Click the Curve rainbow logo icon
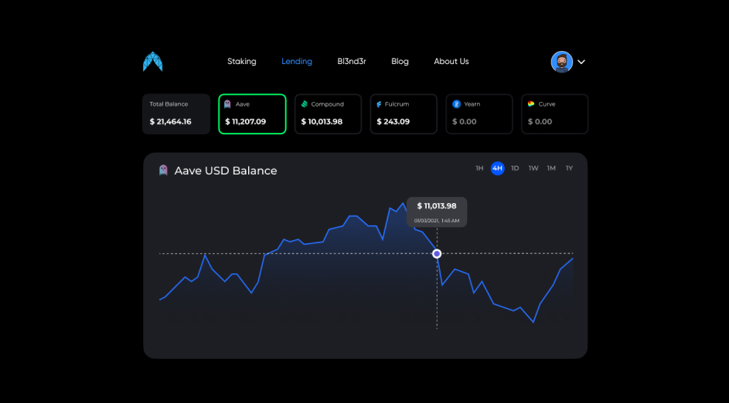The height and width of the screenshot is (403, 729). tap(531, 104)
